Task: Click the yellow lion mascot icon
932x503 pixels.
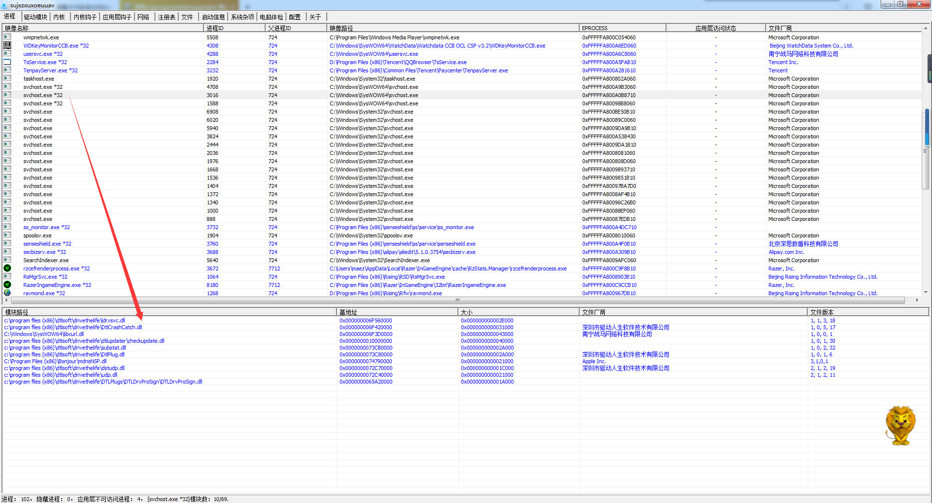Action: [901, 426]
